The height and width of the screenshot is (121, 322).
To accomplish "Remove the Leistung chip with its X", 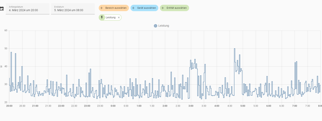I will 119,18.
